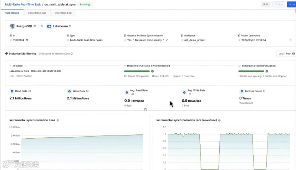Info icon beside Incremental synchronization lines
The width and height of the screenshot is (296, 170).
pyautogui.click(x=58, y=120)
